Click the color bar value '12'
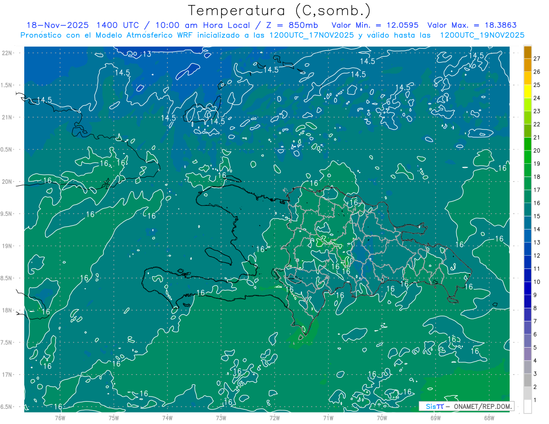 click(537, 256)
